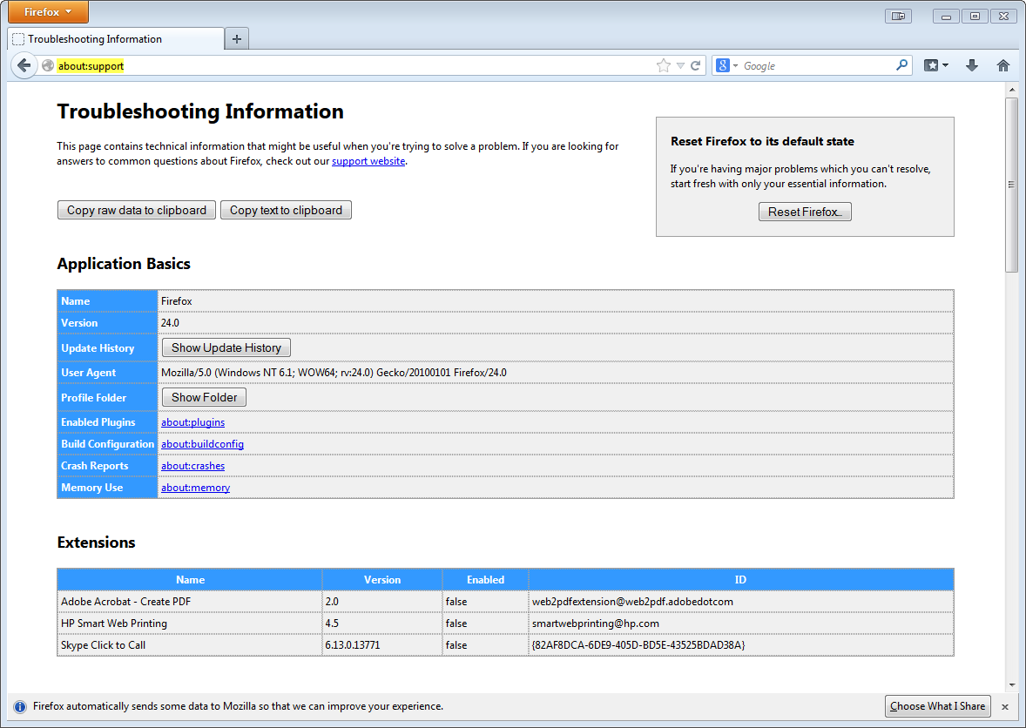The image size is (1026, 728).
Task: Open the Bookmarks menu icon
Action: [931, 65]
